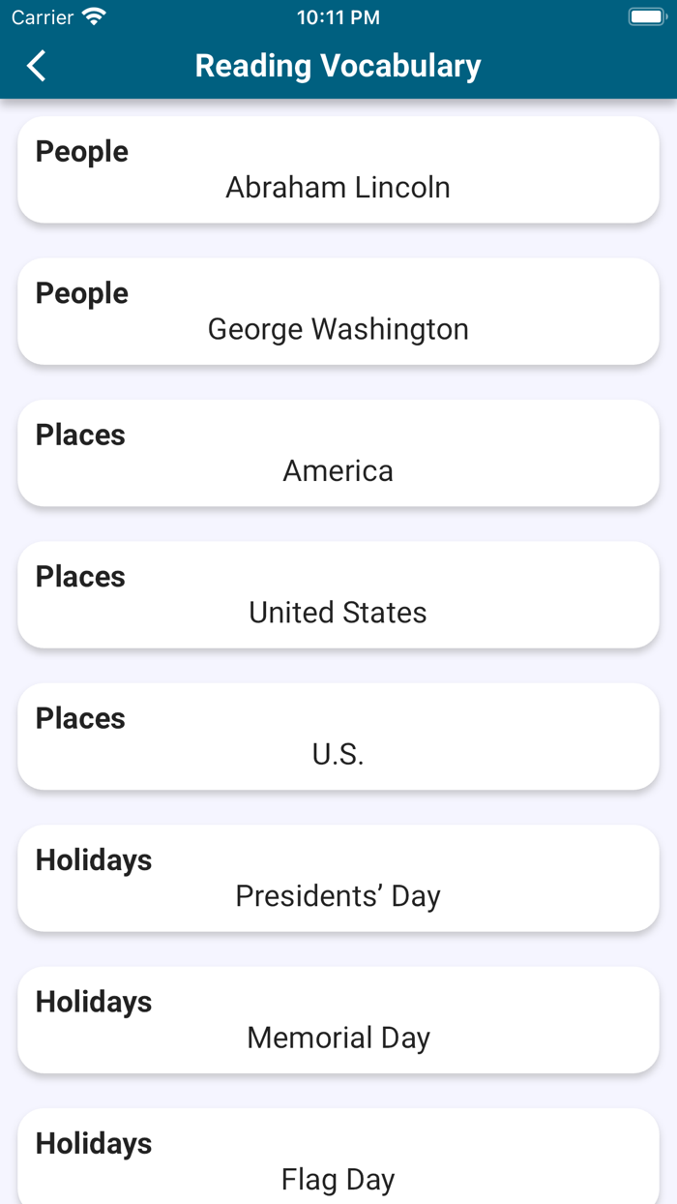The image size is (677, 1204).
Task: Tap the Holidays label on Presidents' Day card
Action: click(x=93, y=859)
